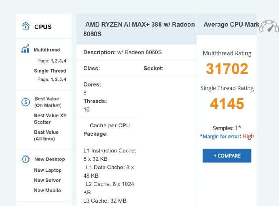Click the speedometer gauge icon
The image size is (279, 206).
tap(268, 27)
